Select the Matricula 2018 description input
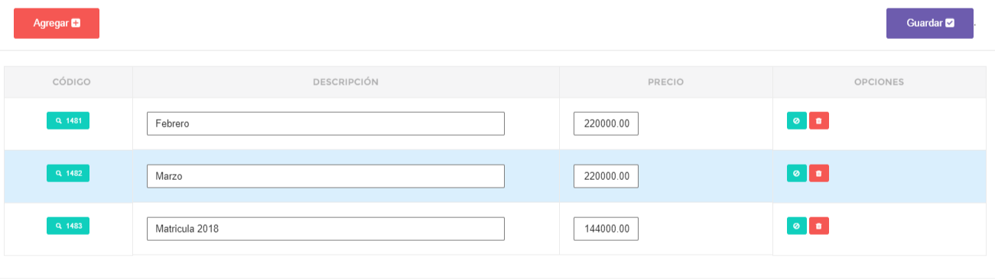Screen dimensions: 995x279 coord(326,229)
